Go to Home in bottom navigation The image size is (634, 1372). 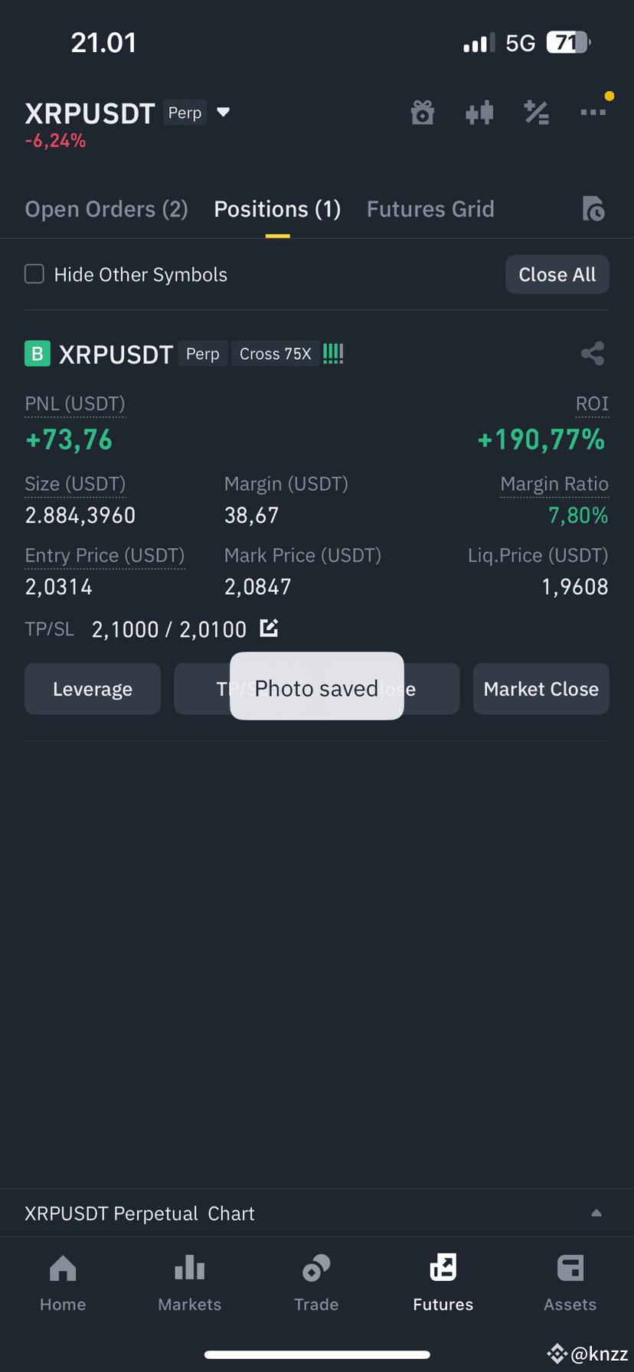pos(63,1283)
